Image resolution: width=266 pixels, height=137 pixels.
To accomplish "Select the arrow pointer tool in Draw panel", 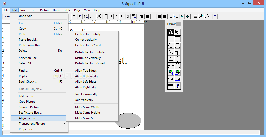I will 177,32.
